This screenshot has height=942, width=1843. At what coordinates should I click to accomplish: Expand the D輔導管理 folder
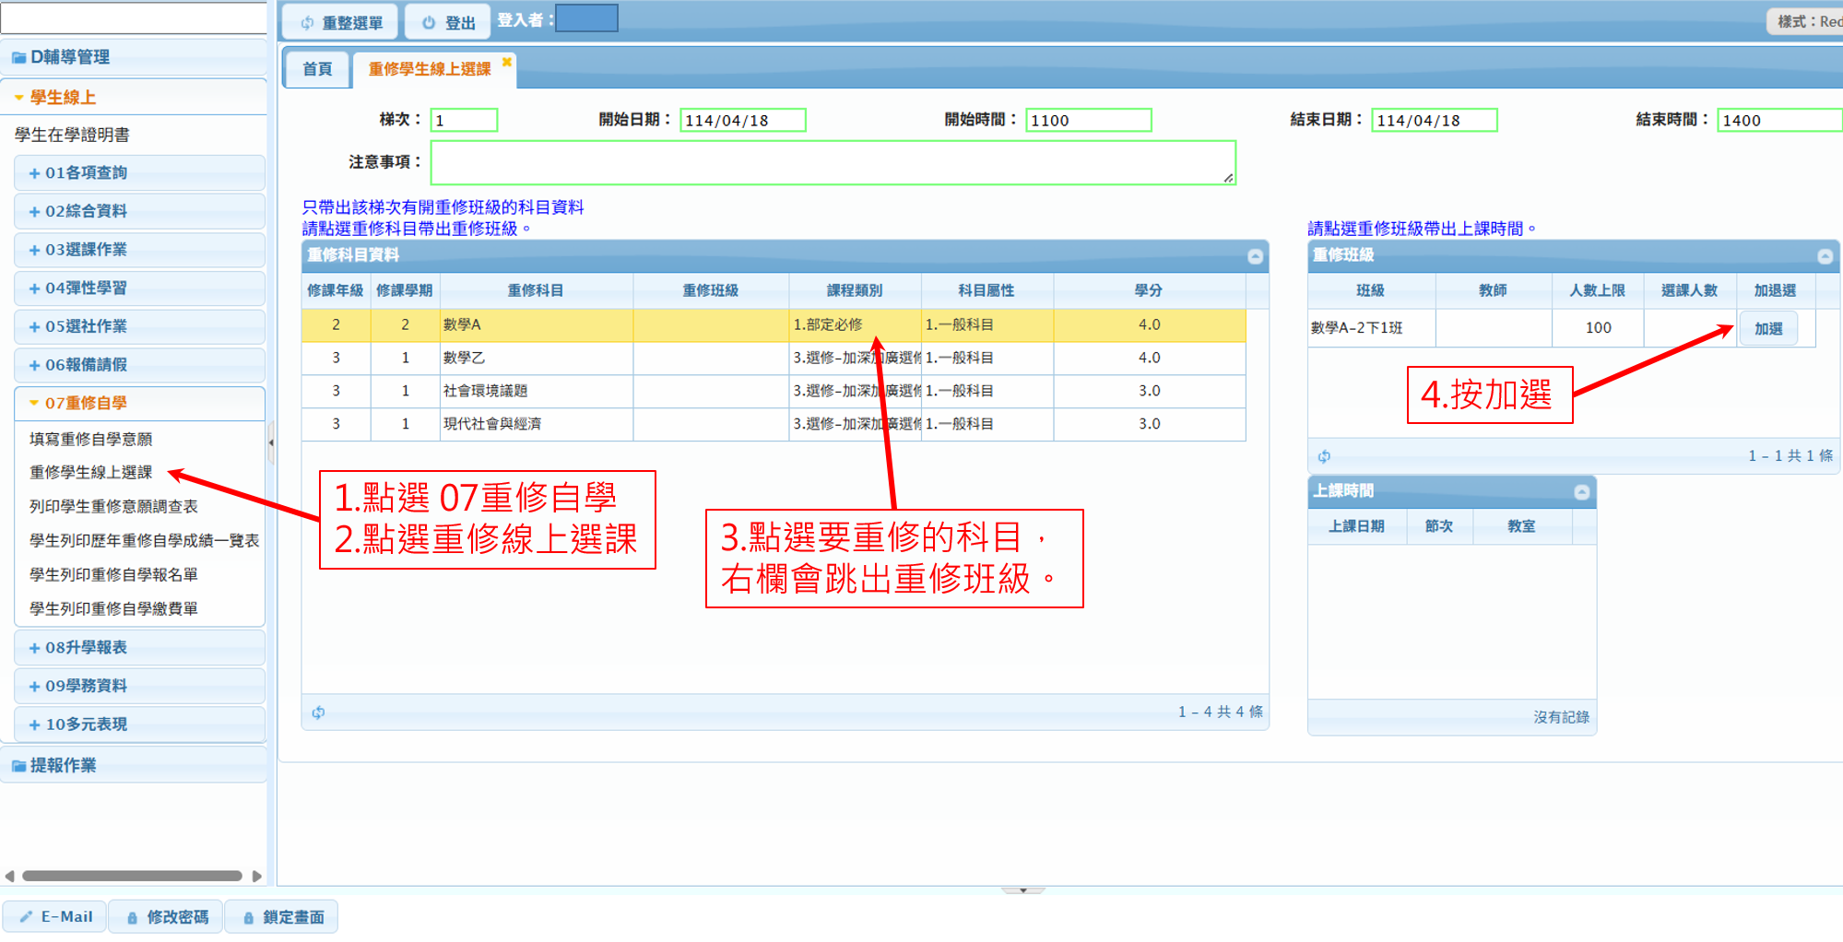70,57
